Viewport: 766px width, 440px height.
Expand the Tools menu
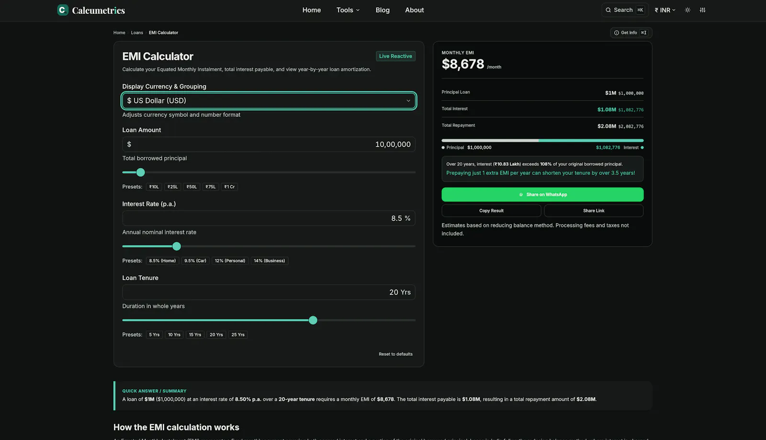(348, 10)
